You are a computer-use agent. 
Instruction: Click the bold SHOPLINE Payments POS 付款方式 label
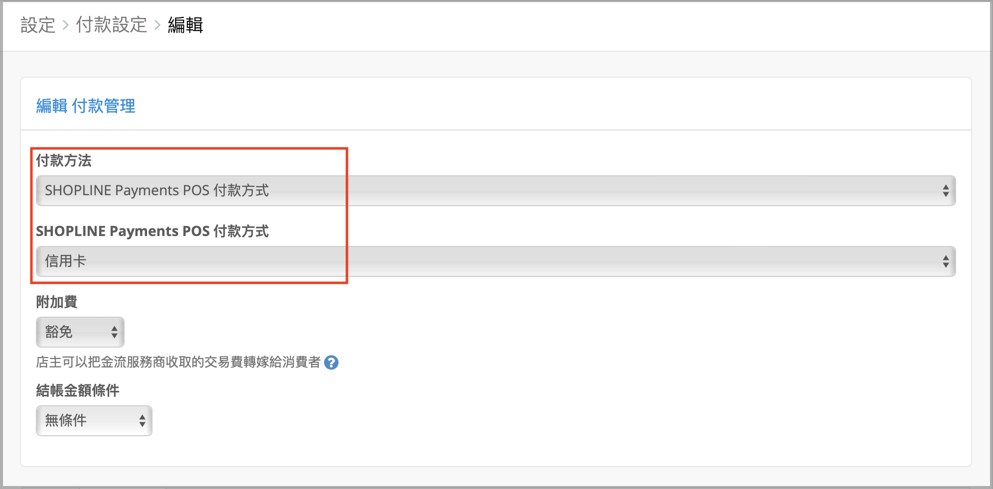pos(152,231)
